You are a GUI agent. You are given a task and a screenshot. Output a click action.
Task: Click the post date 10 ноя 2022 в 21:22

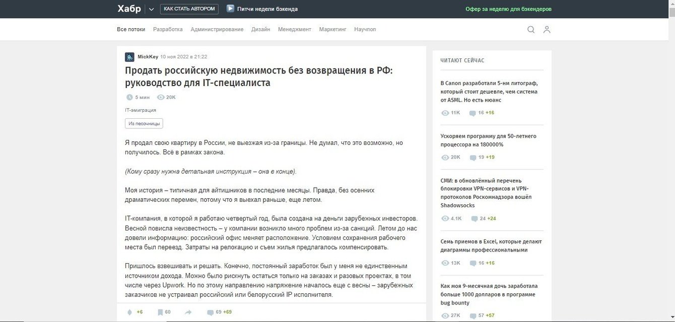[184, 57]
